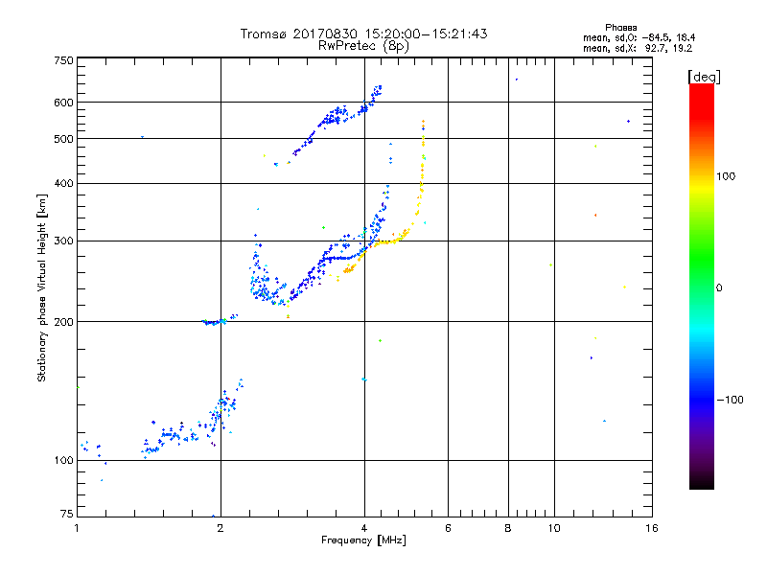Viewport: 767px width, 575px height.
Task: Click the y-axis label '500'
Action: click(x=63, y=139)
